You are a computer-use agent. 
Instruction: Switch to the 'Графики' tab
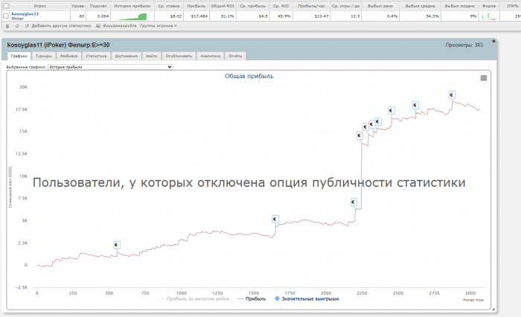[19, 56]
